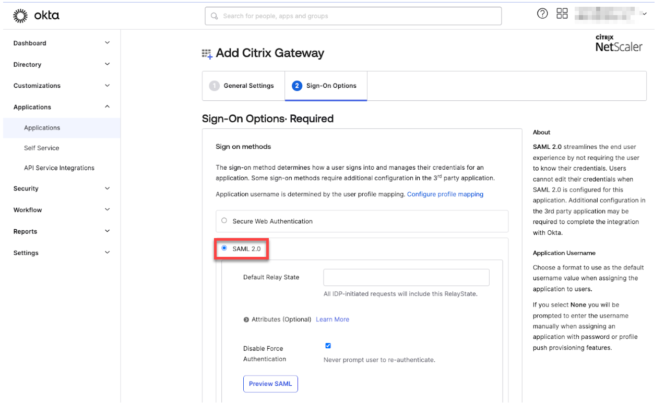
Task: Click the Default Relay State input field
Action: [406, 277]
